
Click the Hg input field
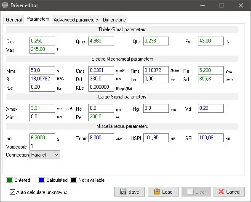pos(156,108)
